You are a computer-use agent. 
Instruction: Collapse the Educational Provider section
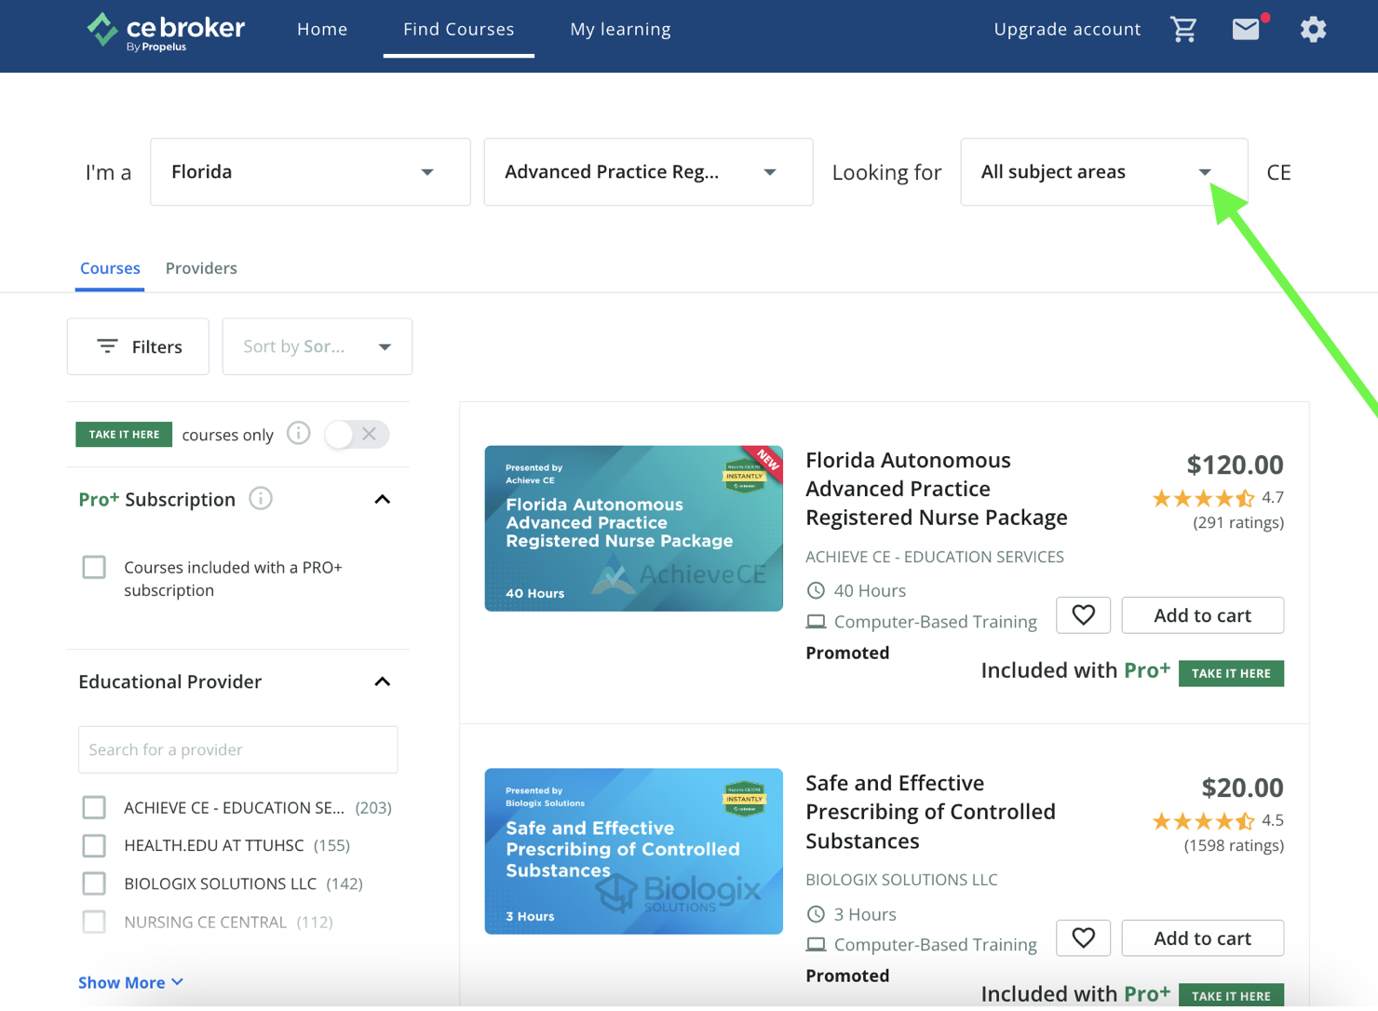(x=383, y=681)
